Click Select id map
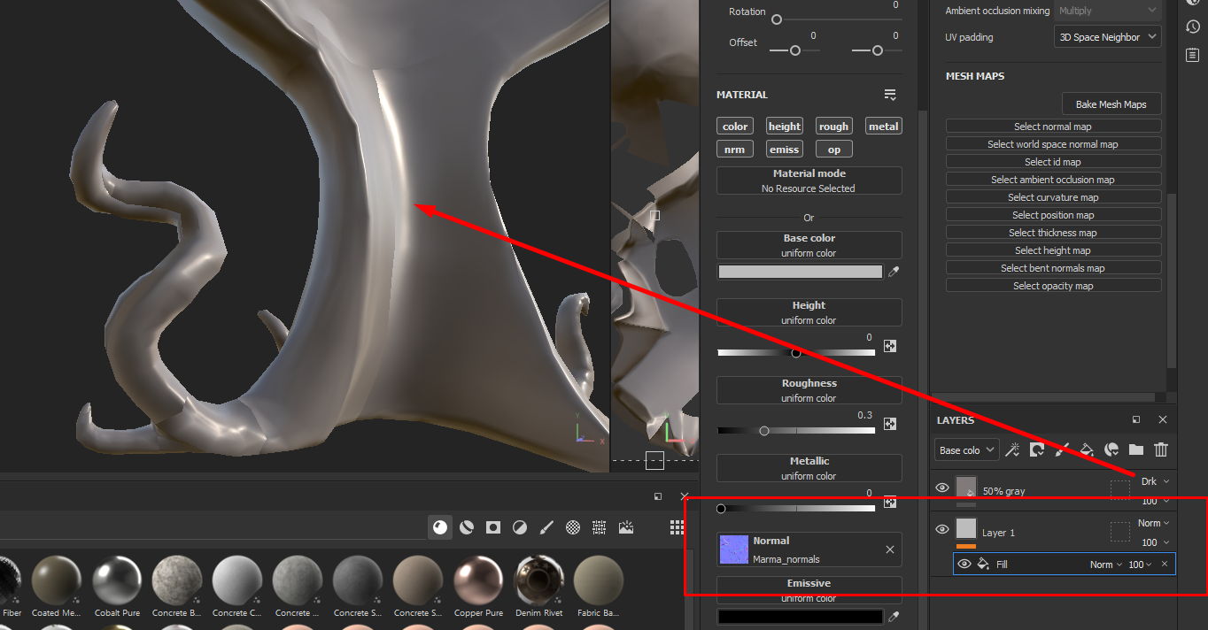1208x630 pixels. point(1053,162)
